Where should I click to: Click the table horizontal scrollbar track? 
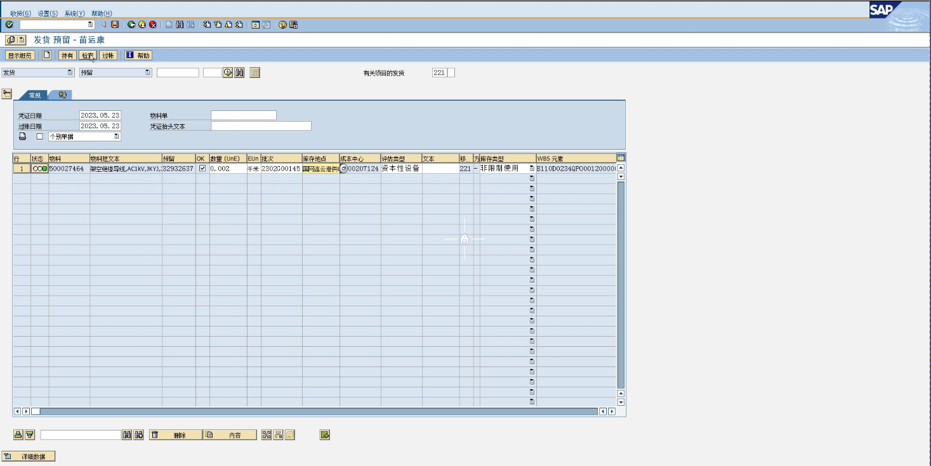317,411
